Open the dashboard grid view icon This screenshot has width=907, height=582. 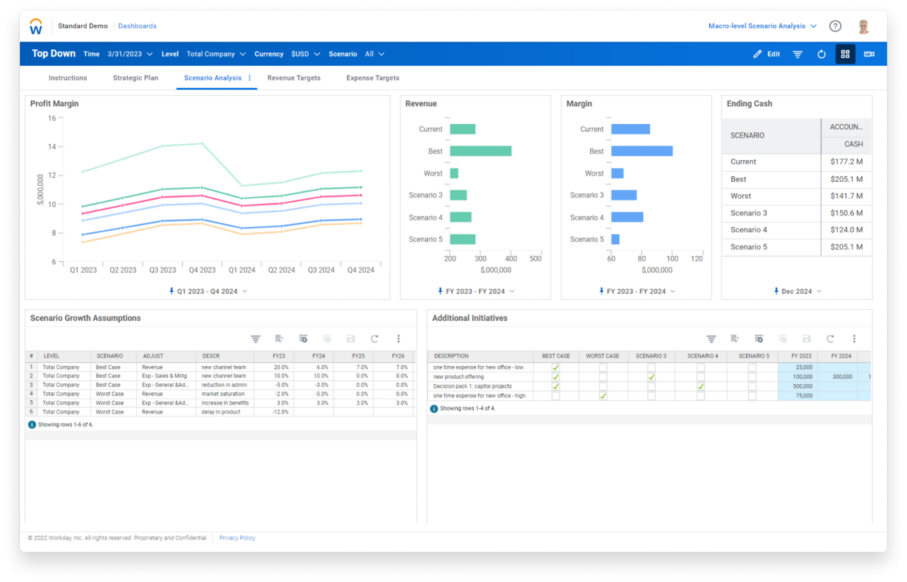(x=845, y=53)
